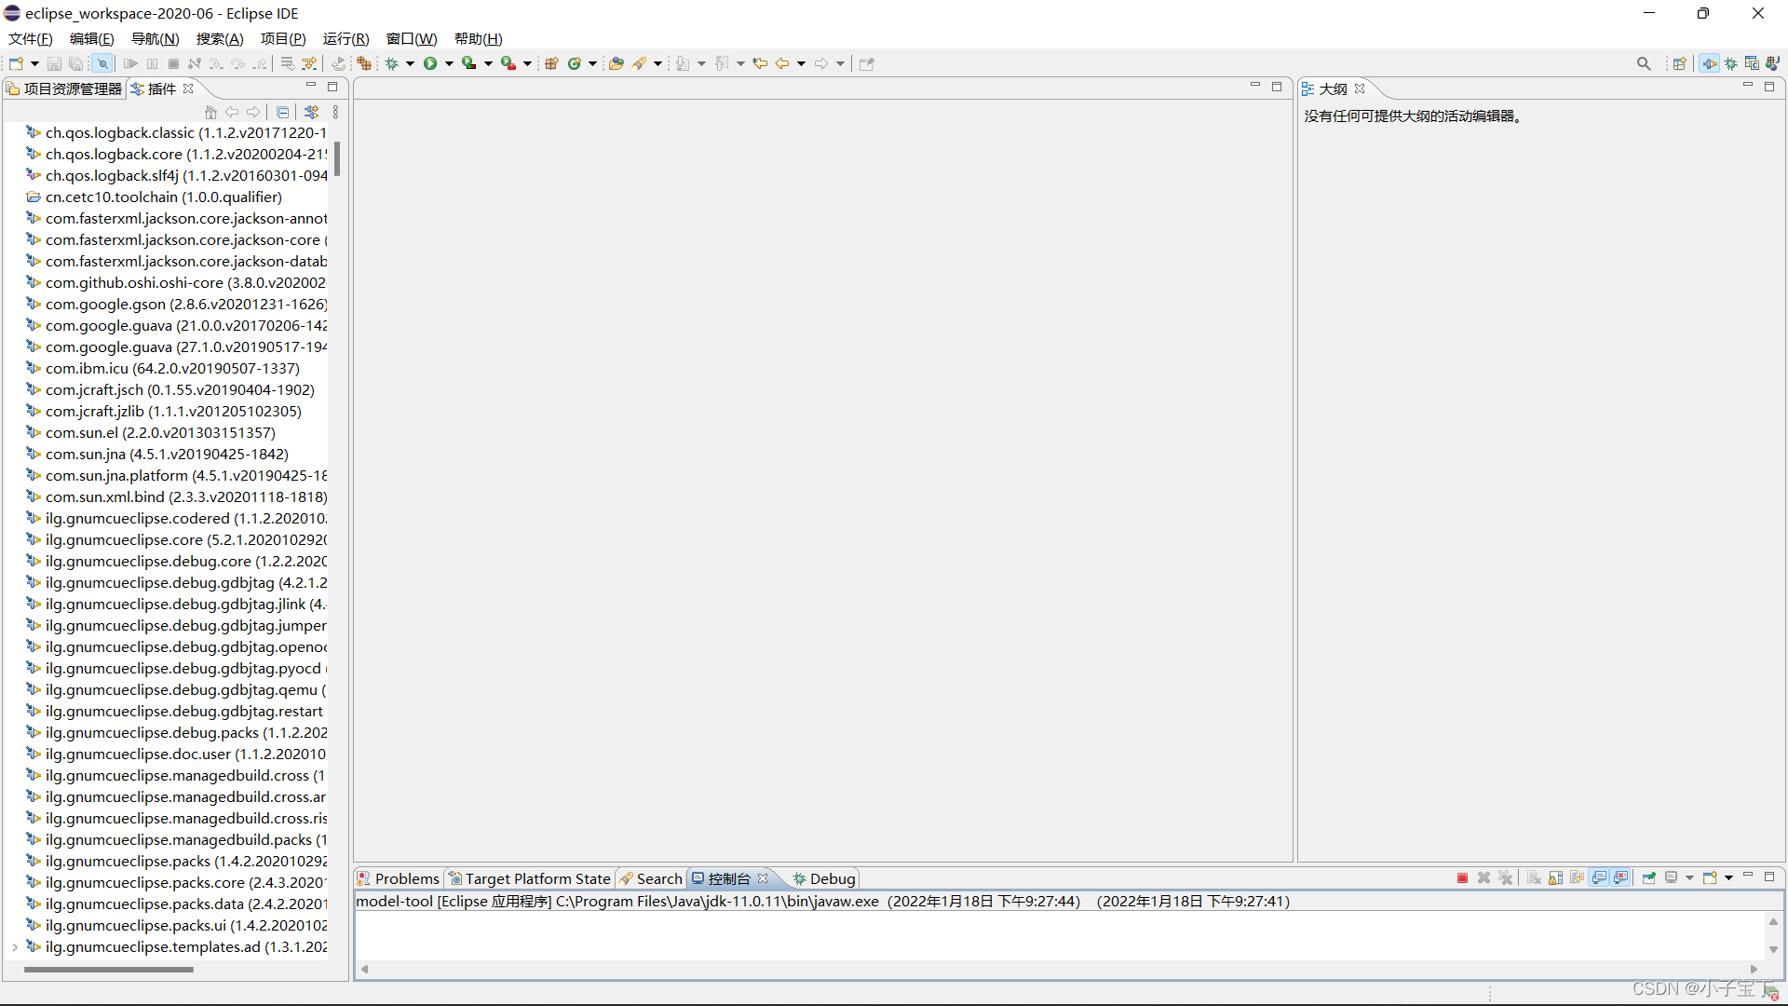Select ilg.gnumcueclipse.core plug-in entry
Screen dimensions: 1788x1006
[x=176, y=539]
